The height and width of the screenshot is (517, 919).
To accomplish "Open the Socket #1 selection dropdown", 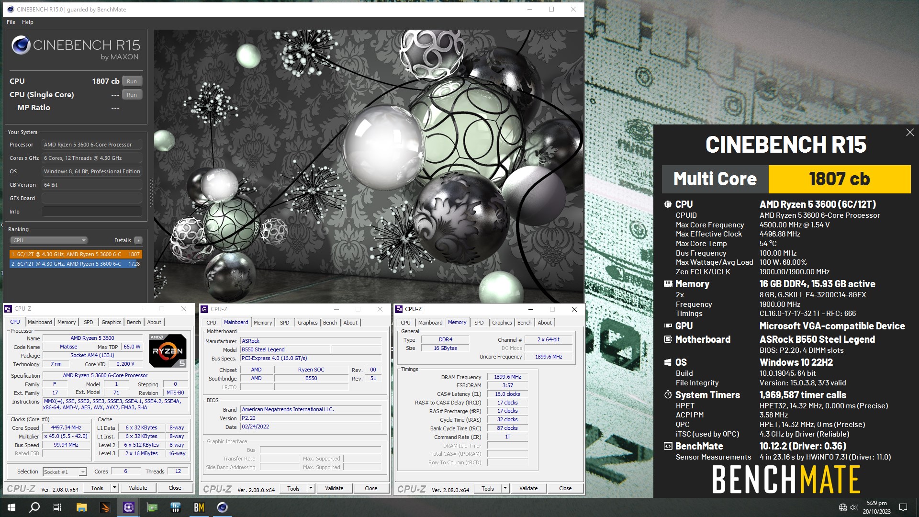I will [x=65, y=472].
